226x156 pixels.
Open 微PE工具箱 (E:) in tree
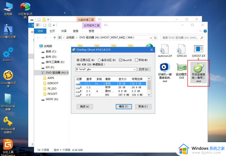coord(53,62)
